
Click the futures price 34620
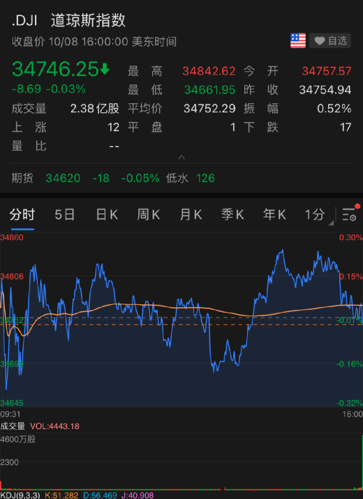point(63,178)
